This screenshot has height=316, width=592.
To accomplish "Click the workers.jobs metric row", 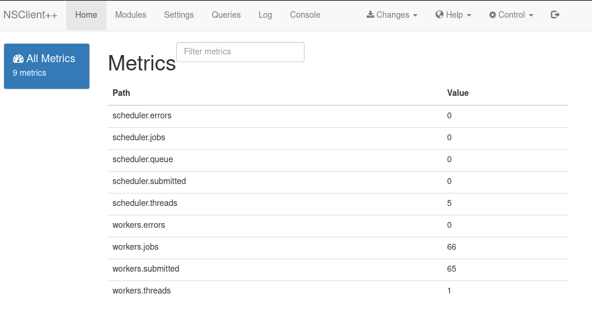I will tap(338, 248).
